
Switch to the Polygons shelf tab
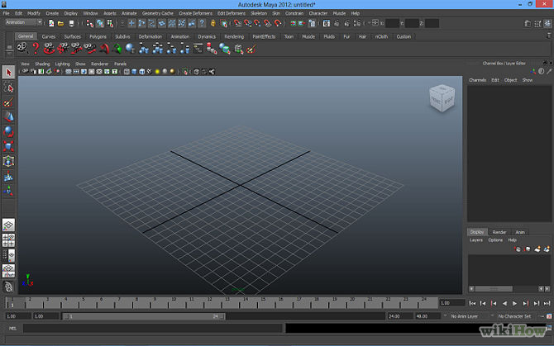(98, 36)
